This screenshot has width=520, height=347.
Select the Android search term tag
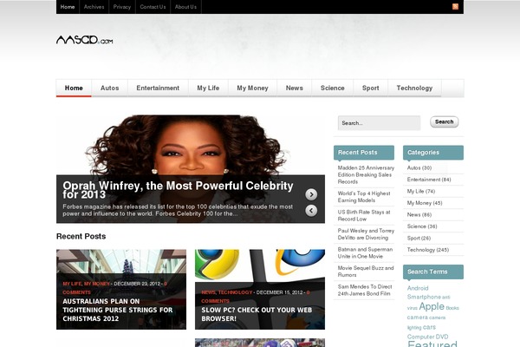click(x=418, y=288)
